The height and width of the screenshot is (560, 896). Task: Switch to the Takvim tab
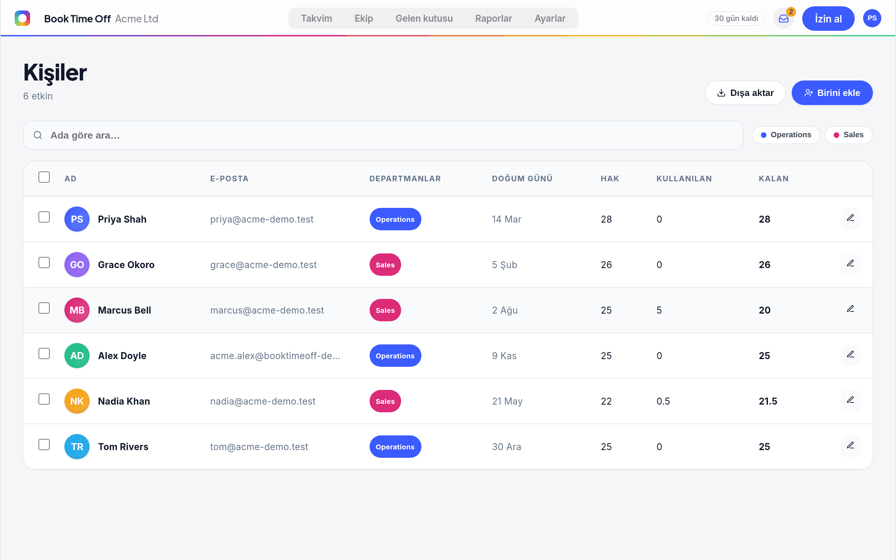[x=316, y=19]
